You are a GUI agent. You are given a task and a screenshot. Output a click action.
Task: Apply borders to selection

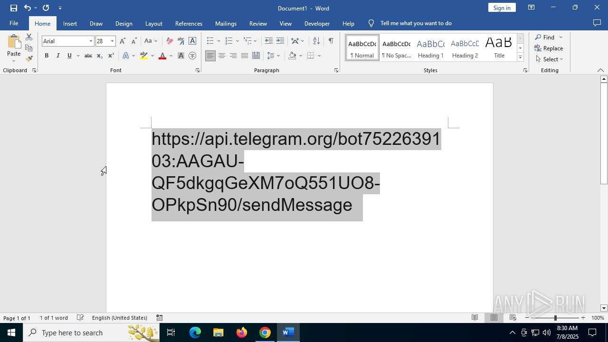coord(311,56)
